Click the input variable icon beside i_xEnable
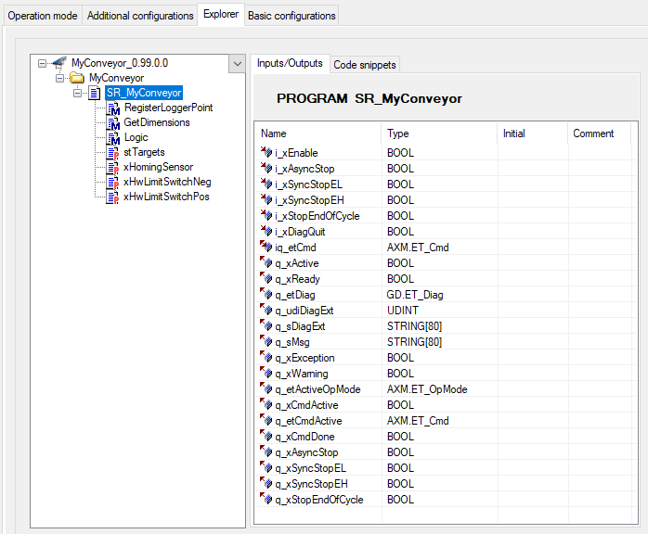 tap(266, 152)
